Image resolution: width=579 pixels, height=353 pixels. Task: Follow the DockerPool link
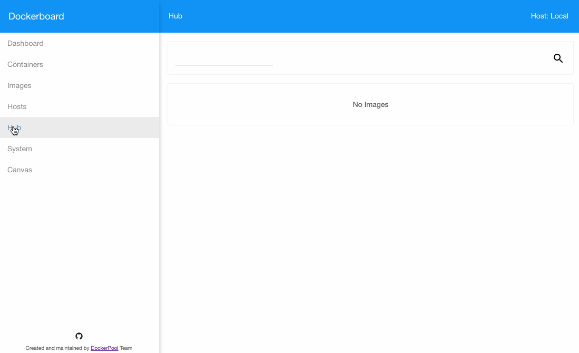click(104, 348)
